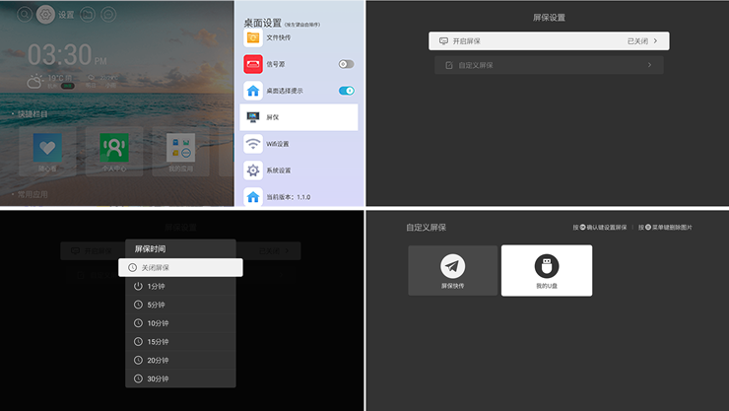729x411 pixels.
Task: Click the 自定义屏保 page heading
Action: click(x=427, y=228)
